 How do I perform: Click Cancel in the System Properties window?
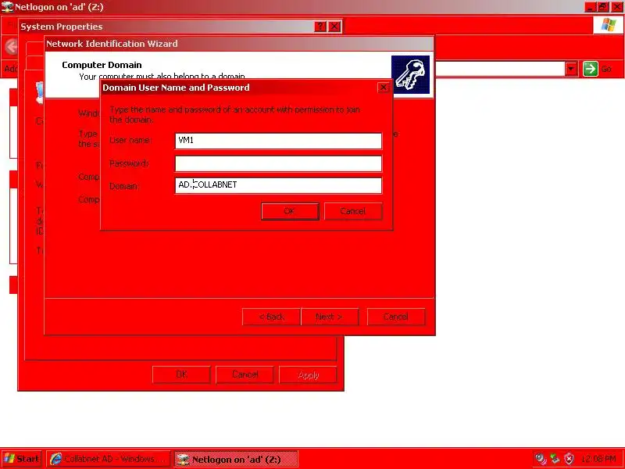click(x=245, y=374)
